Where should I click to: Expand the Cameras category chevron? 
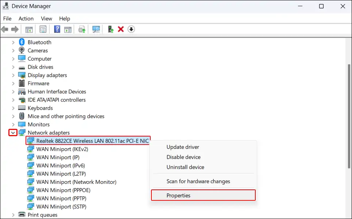13,50
